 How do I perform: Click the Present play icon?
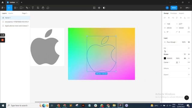(x=181, y=8)
